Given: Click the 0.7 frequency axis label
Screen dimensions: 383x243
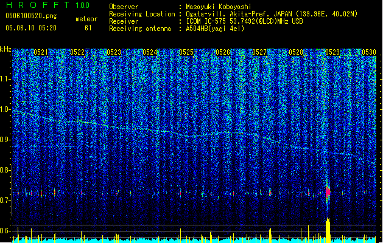Looking at the screenshot, I should pos(5,200).
